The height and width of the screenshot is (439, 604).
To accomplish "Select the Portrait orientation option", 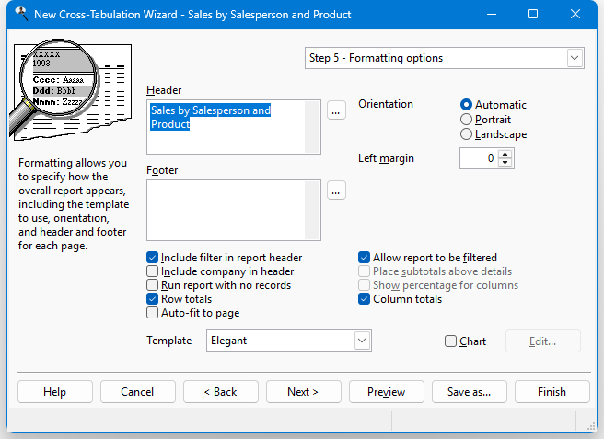I will pos(467,120).
